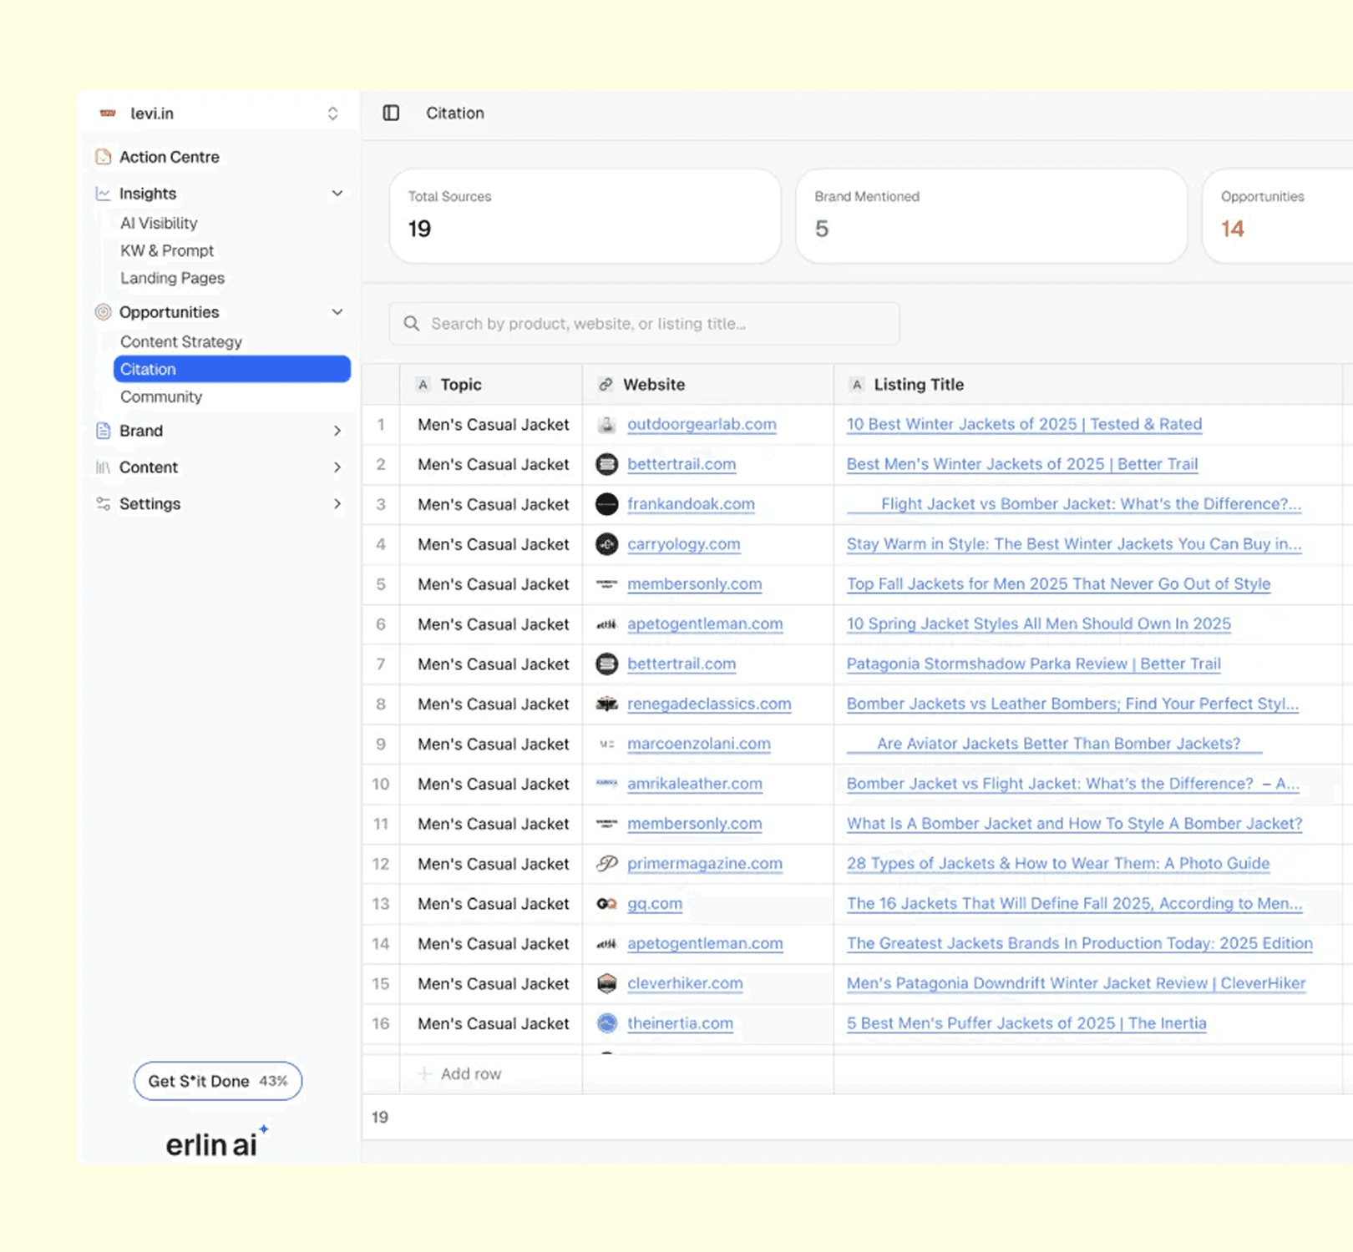Select row number 1

(381, 425)
